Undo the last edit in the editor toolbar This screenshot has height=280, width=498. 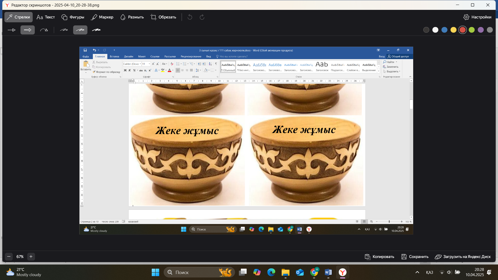[x=190, y=17]
